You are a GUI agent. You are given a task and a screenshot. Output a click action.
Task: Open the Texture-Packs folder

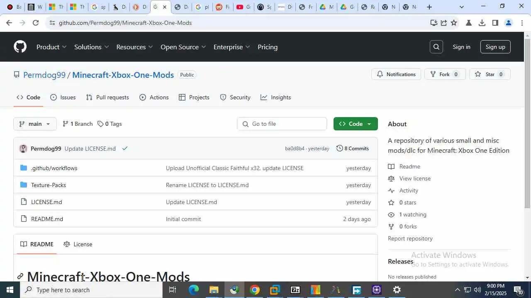49,185
